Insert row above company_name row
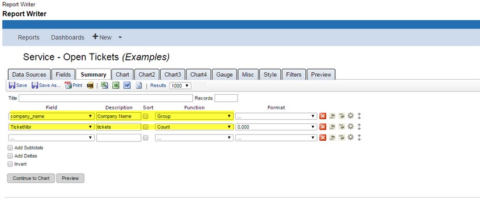480x217 pixels. [x=333, y=116]
